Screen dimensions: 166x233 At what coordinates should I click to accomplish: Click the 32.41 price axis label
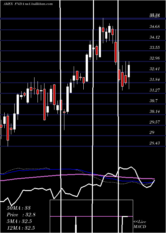[155, 69]
